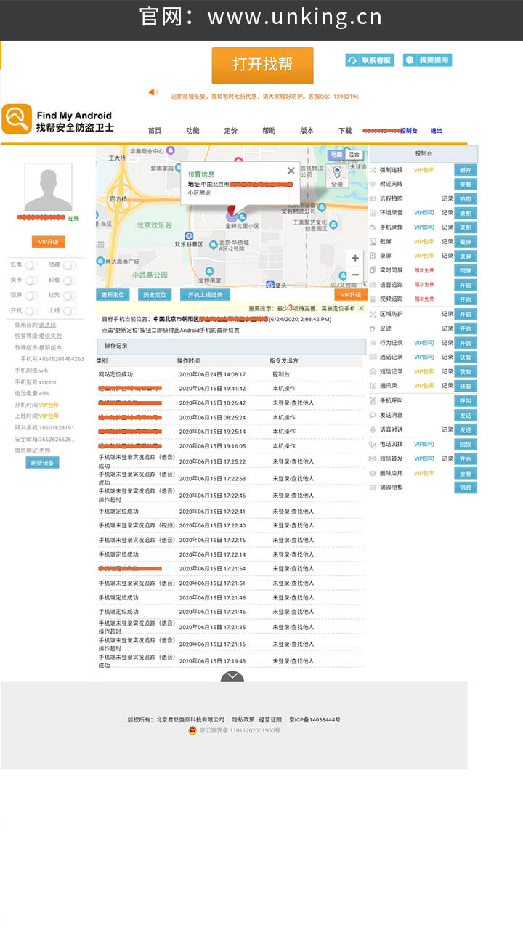Screen dimensions: 523x930
Task: Click the 短信转发 envelope icon
Action: click(373, 458)
